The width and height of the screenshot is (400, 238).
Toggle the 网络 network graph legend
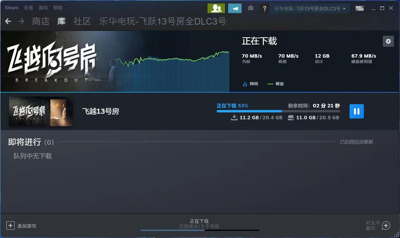(250, 84)
